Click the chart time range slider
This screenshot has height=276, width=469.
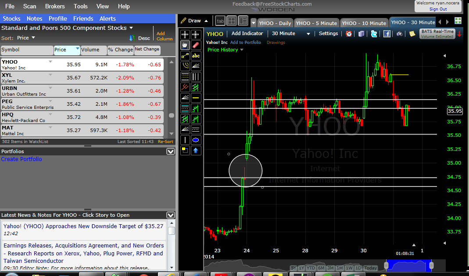click(x=409, y=265)
